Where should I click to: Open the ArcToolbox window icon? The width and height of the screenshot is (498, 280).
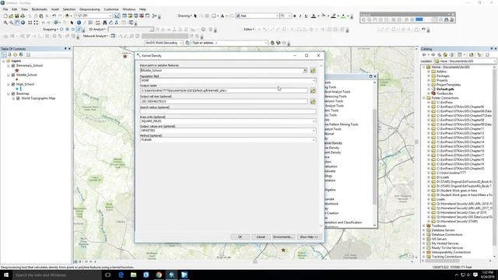click(142, 16)
